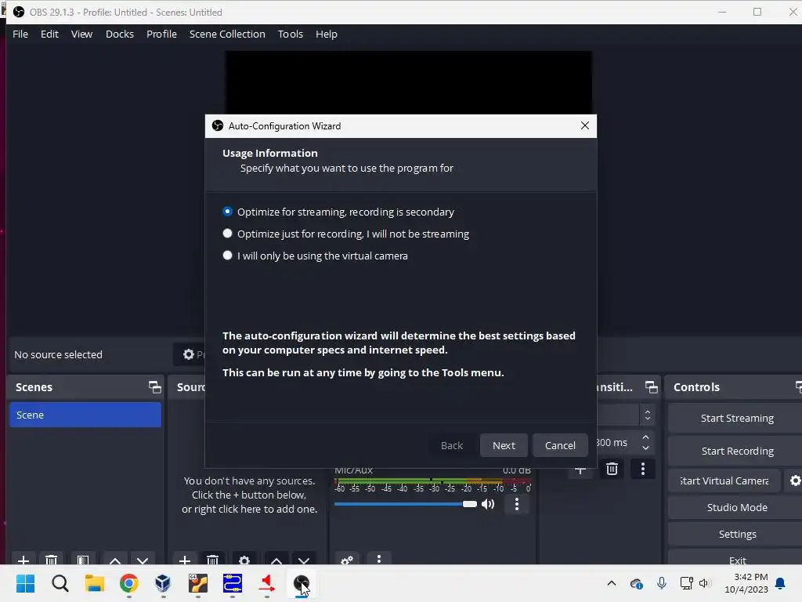
Task: Remove the selected scene with trash icon
Action: coord(51,560)
